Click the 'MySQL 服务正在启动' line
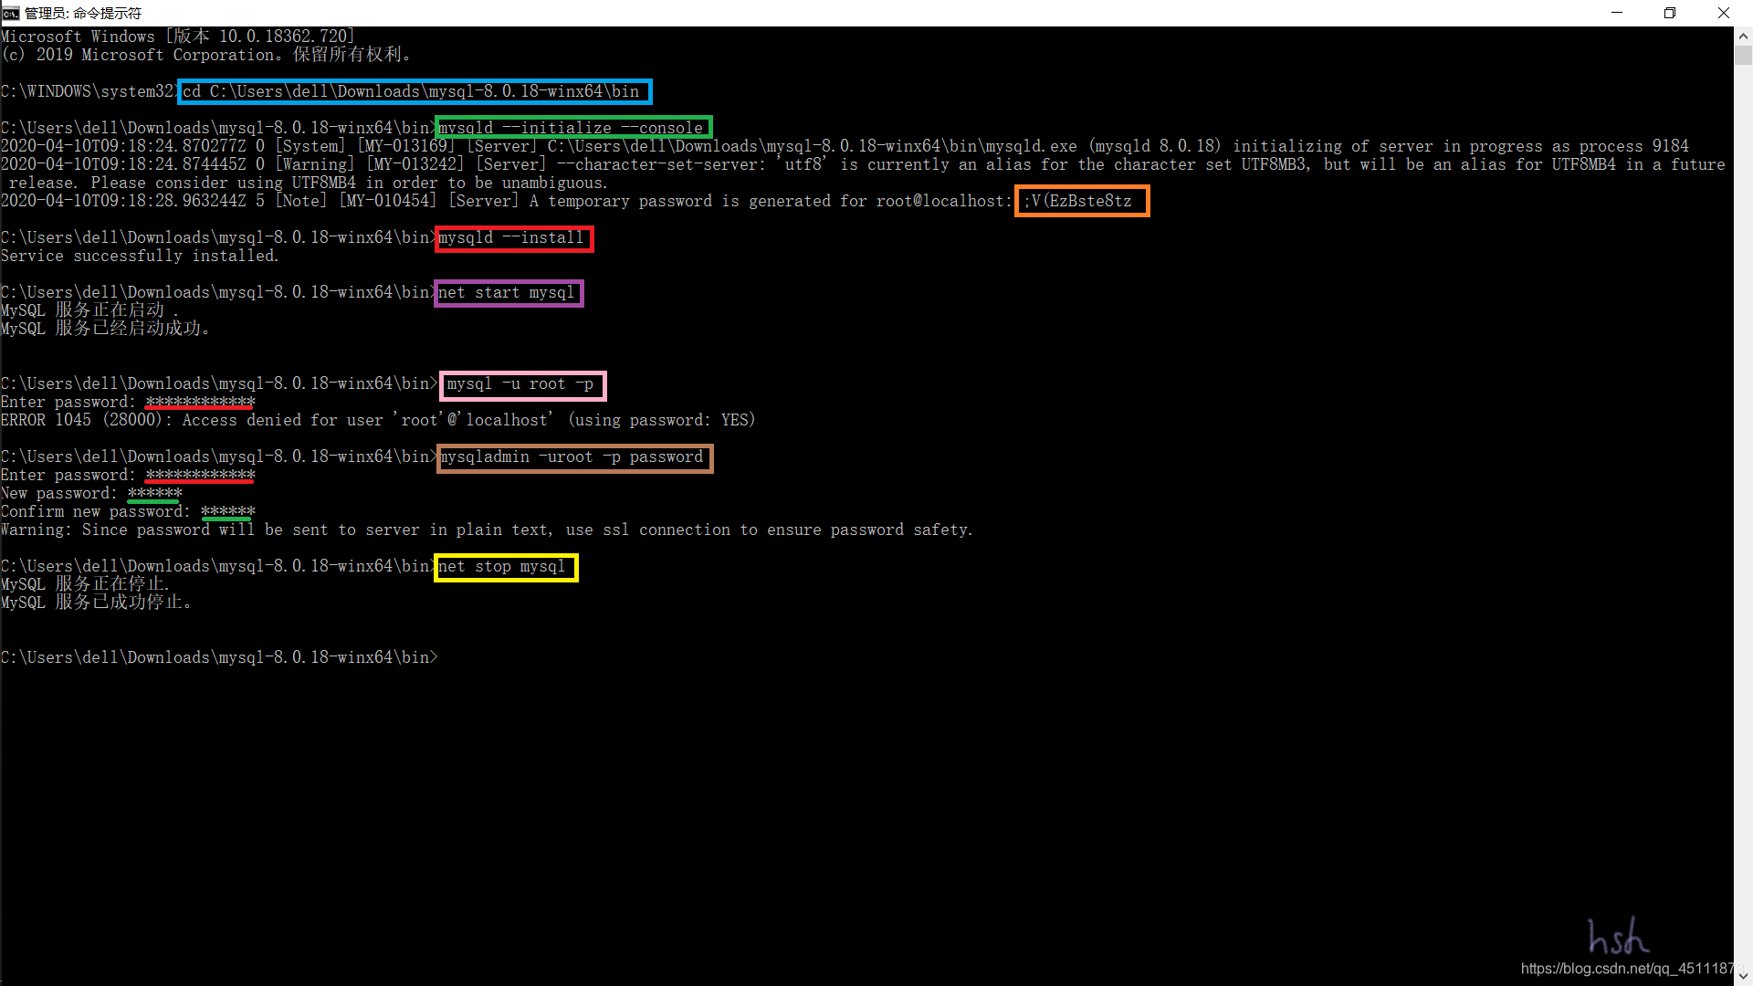1753x986 pixels. [89, 310]
